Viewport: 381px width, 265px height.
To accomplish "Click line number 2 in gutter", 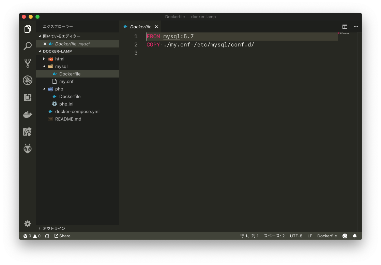I will pyautogui.click(x=136, y=45).
